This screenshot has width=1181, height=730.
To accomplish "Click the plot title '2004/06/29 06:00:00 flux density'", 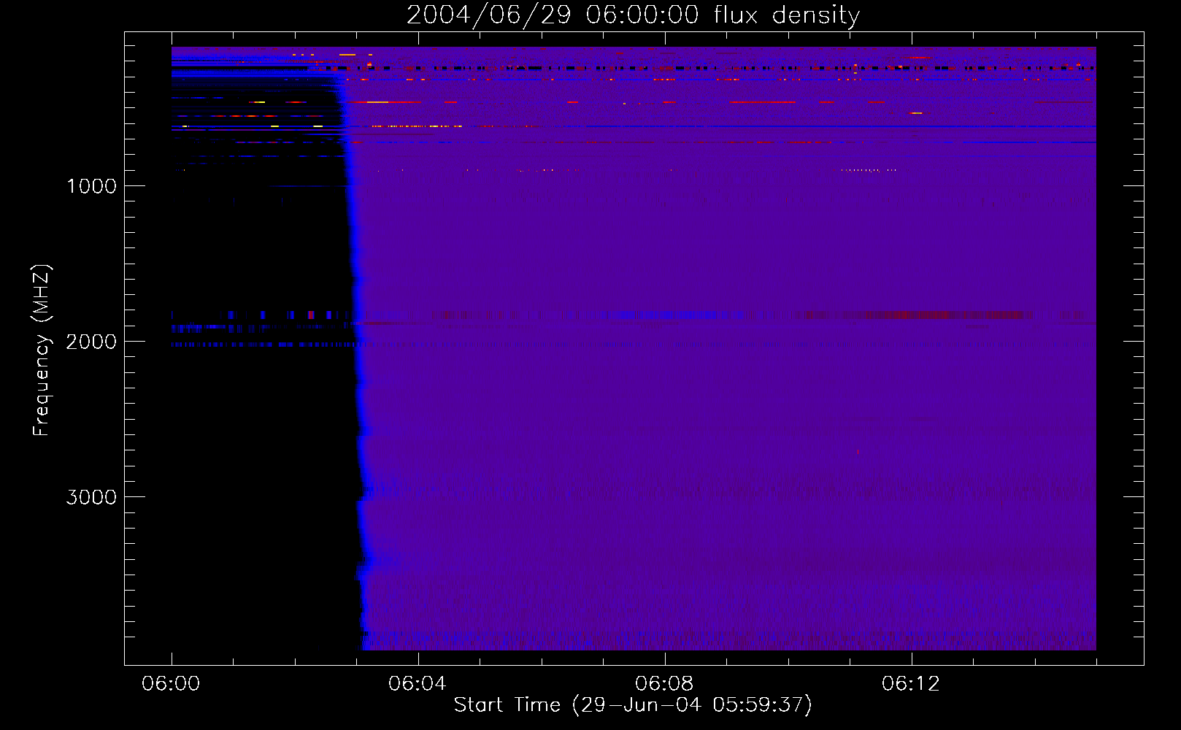I will click(633, 15).
